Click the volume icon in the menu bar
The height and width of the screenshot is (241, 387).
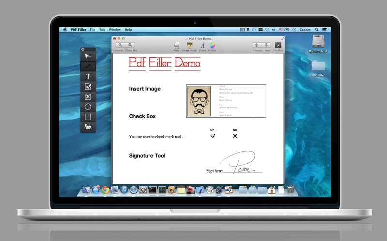(x=273, y=30)
